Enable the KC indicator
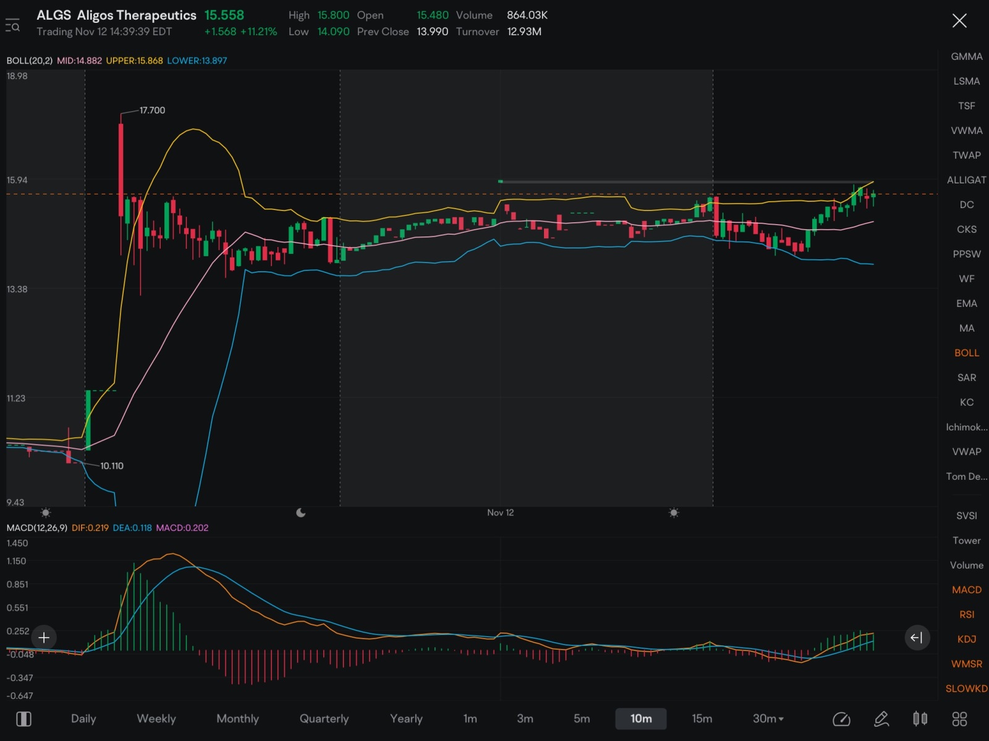 coord(966,402)
